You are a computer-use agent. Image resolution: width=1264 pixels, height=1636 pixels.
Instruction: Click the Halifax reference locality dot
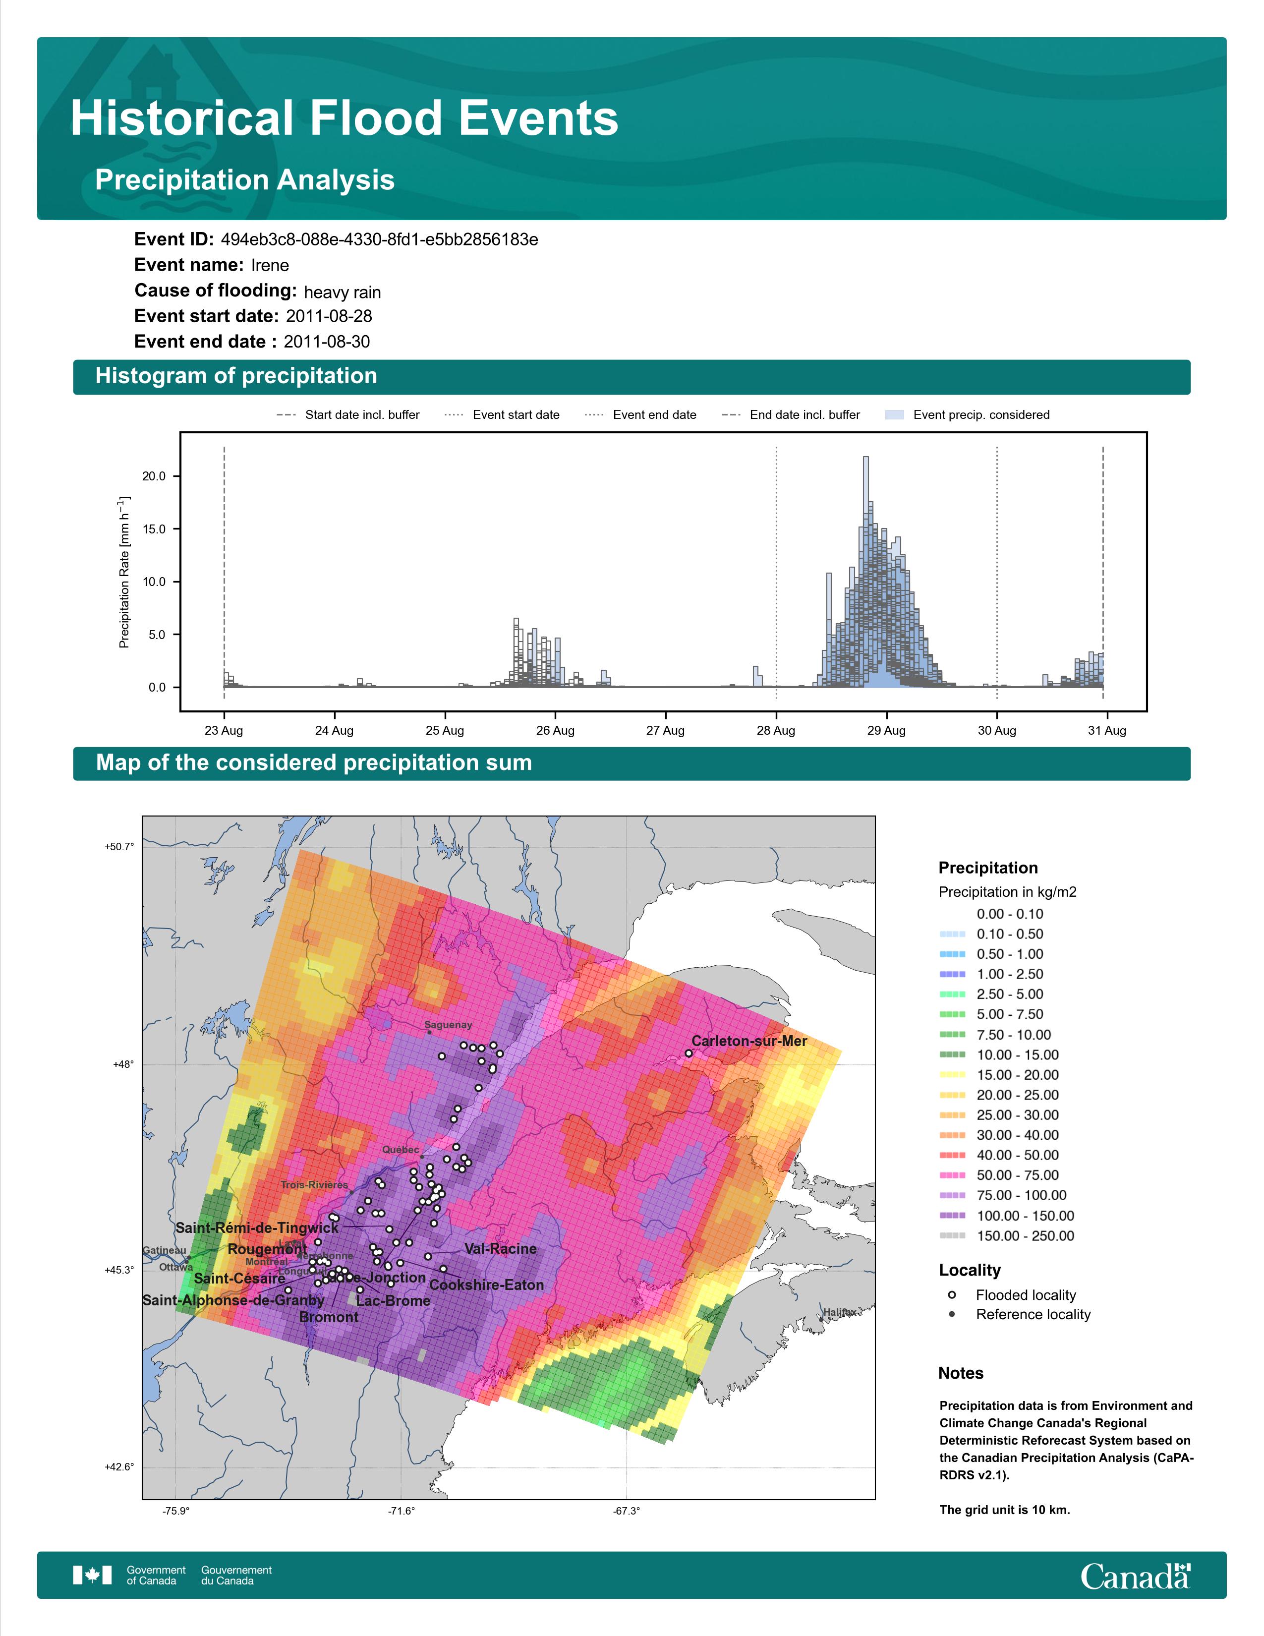(821, 1320)
